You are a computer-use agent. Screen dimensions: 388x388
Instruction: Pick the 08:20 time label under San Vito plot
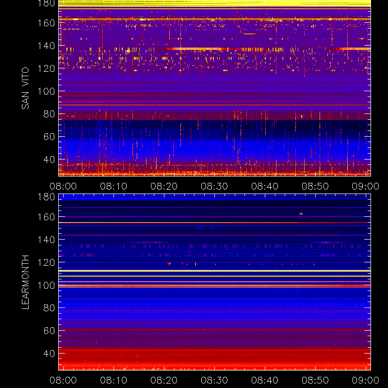coord(164,186)
